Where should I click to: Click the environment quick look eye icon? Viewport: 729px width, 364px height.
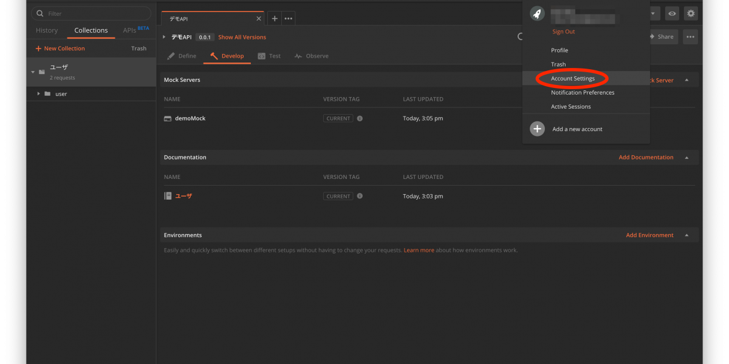[672, 13]
